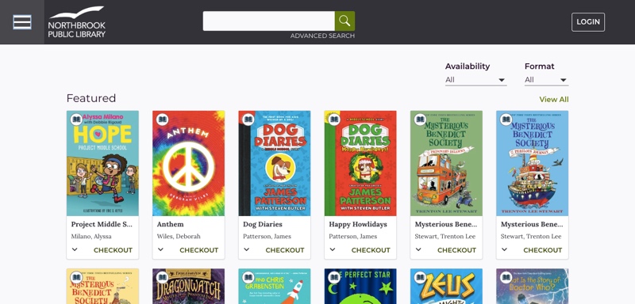Image resolution: width=635 pixels, height=304 pixels.
Task: Open the Perilous Journey blue book cover
Action: click(x=532, y=163)
